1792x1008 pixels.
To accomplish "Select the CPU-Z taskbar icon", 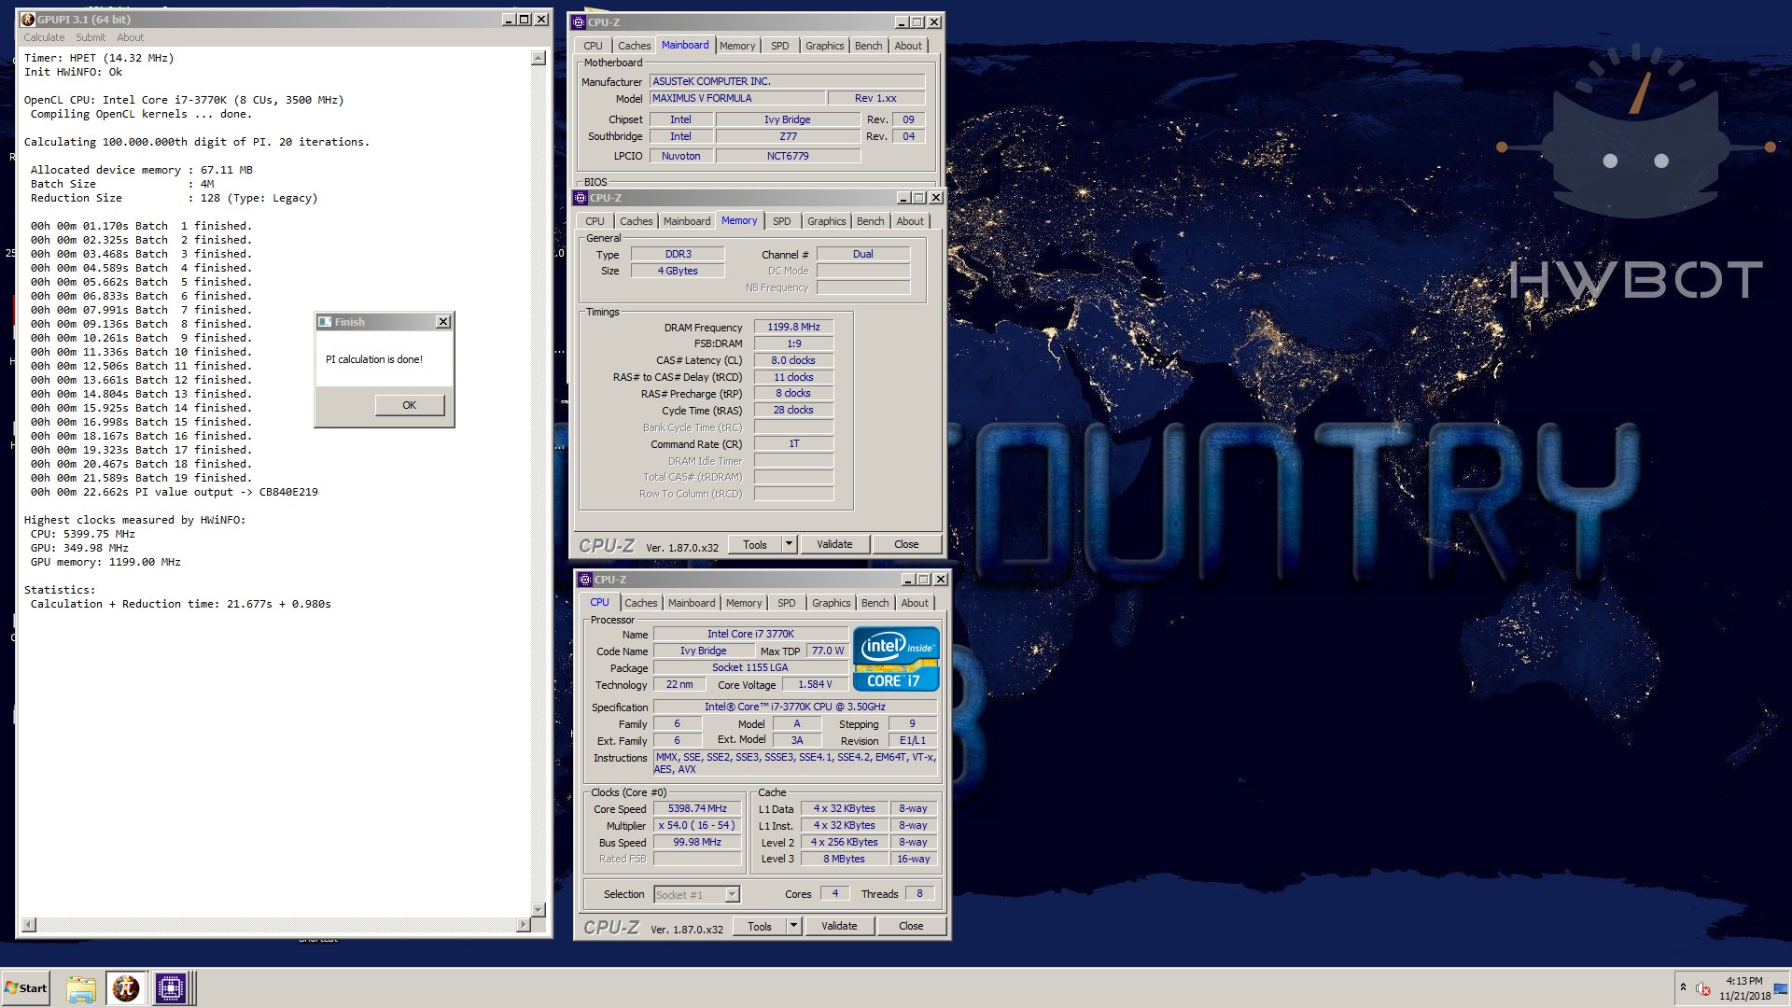I will coord(171,988).
